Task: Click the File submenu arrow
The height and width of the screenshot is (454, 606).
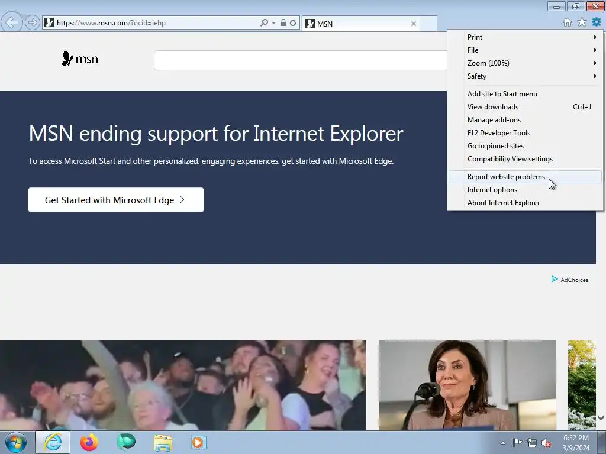Action: 595,50
